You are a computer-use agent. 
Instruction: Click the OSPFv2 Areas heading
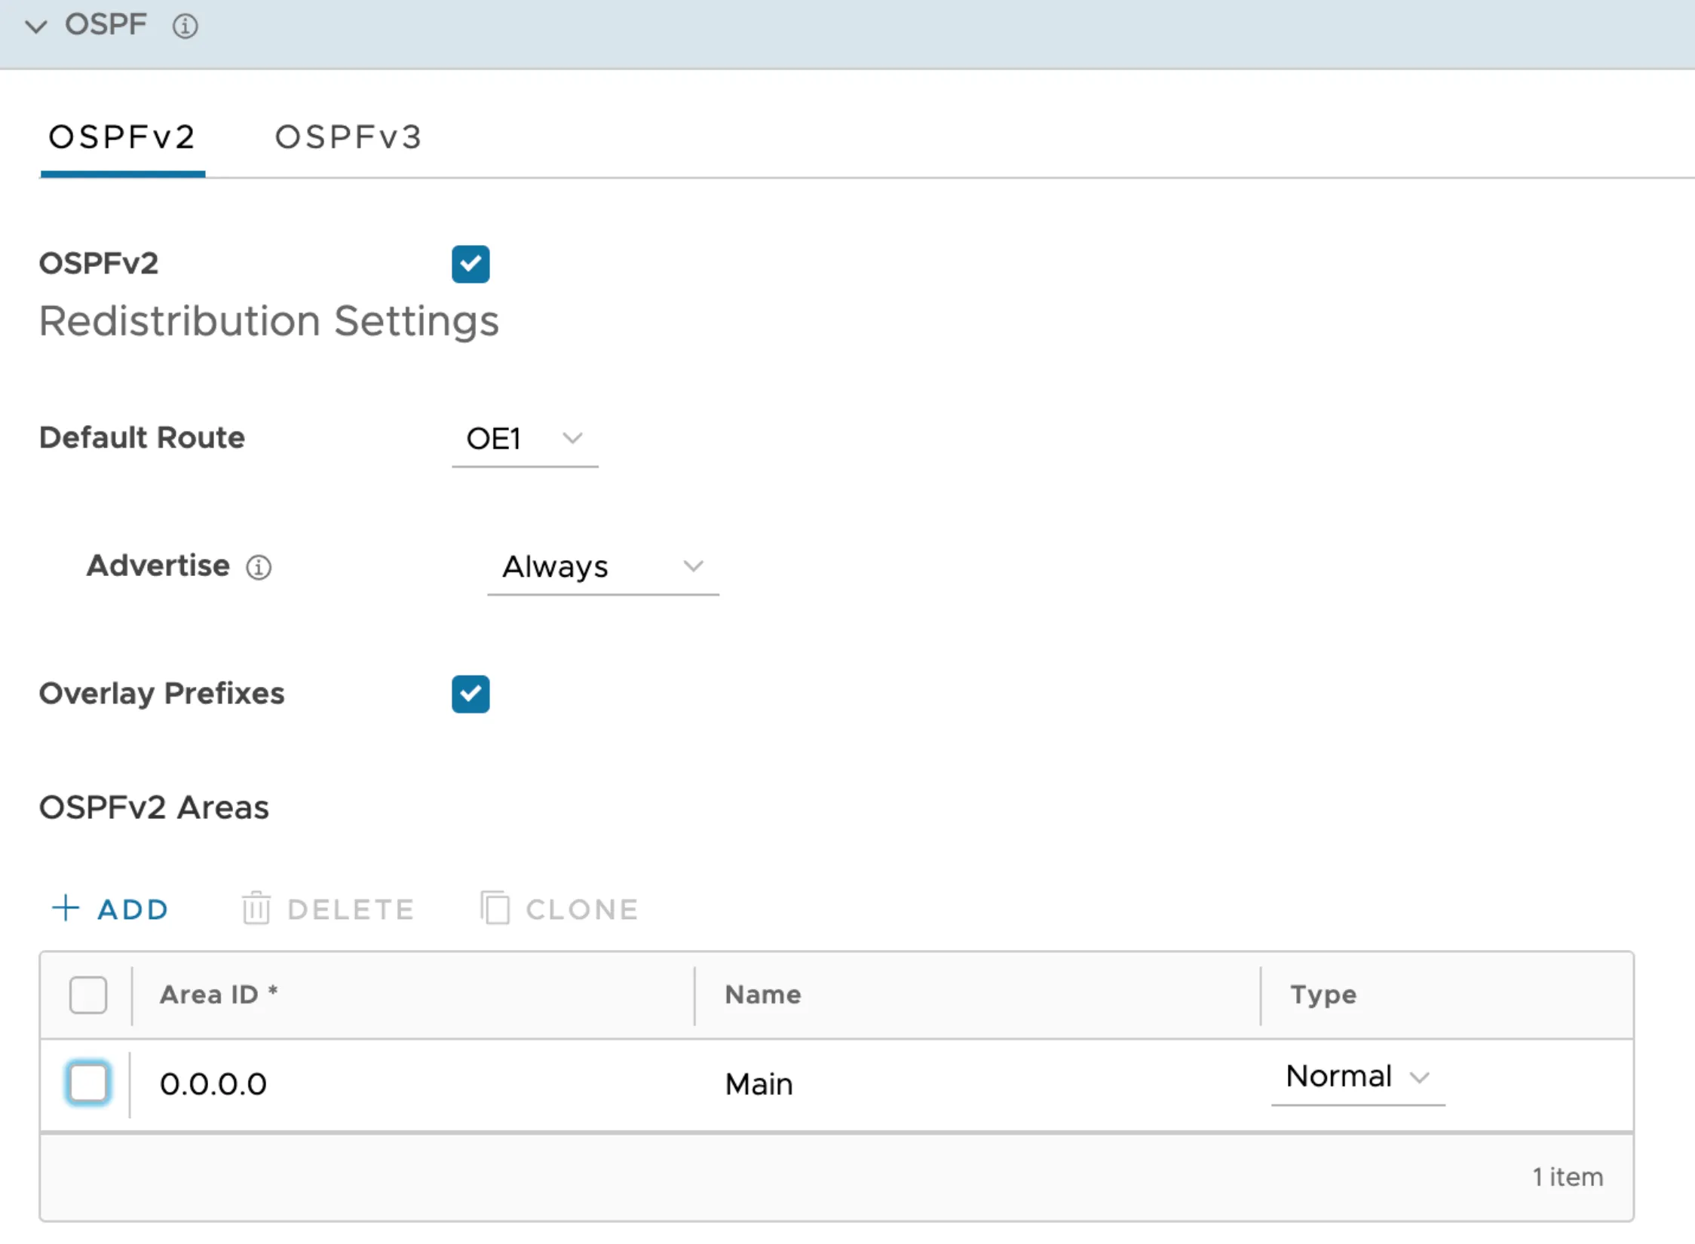(154, 808)
